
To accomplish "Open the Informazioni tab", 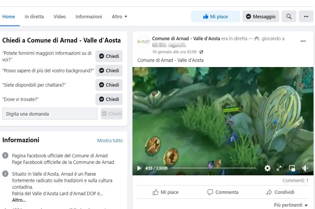I will (x=88, y=16).
